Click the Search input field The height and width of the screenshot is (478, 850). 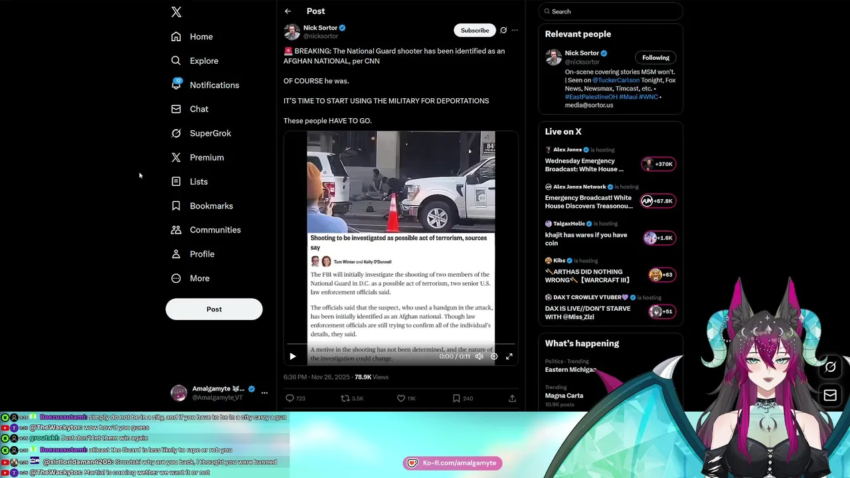pyautogui.click(x=610, y=11)
